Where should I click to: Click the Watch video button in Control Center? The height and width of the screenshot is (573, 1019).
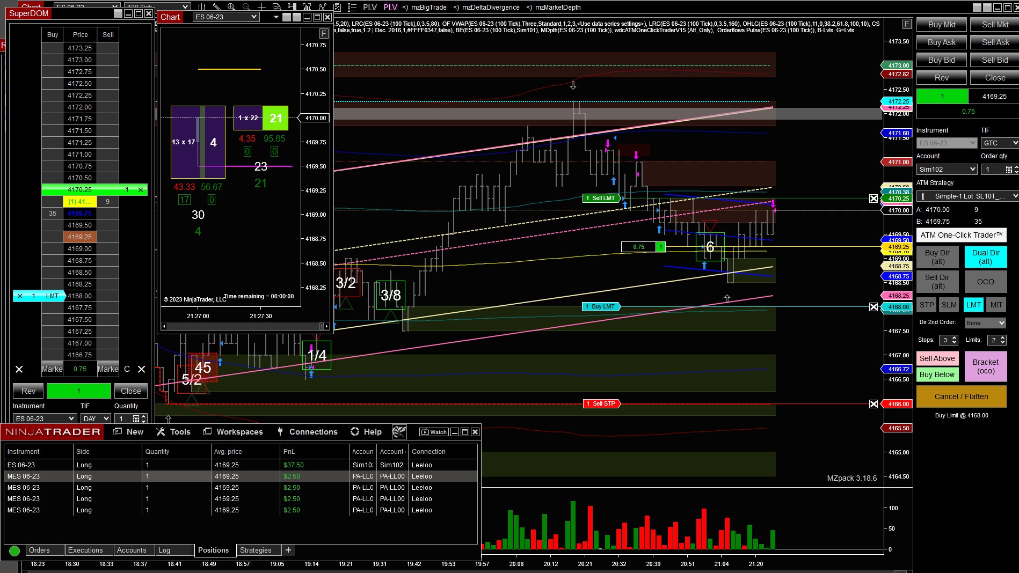point(433,432)
